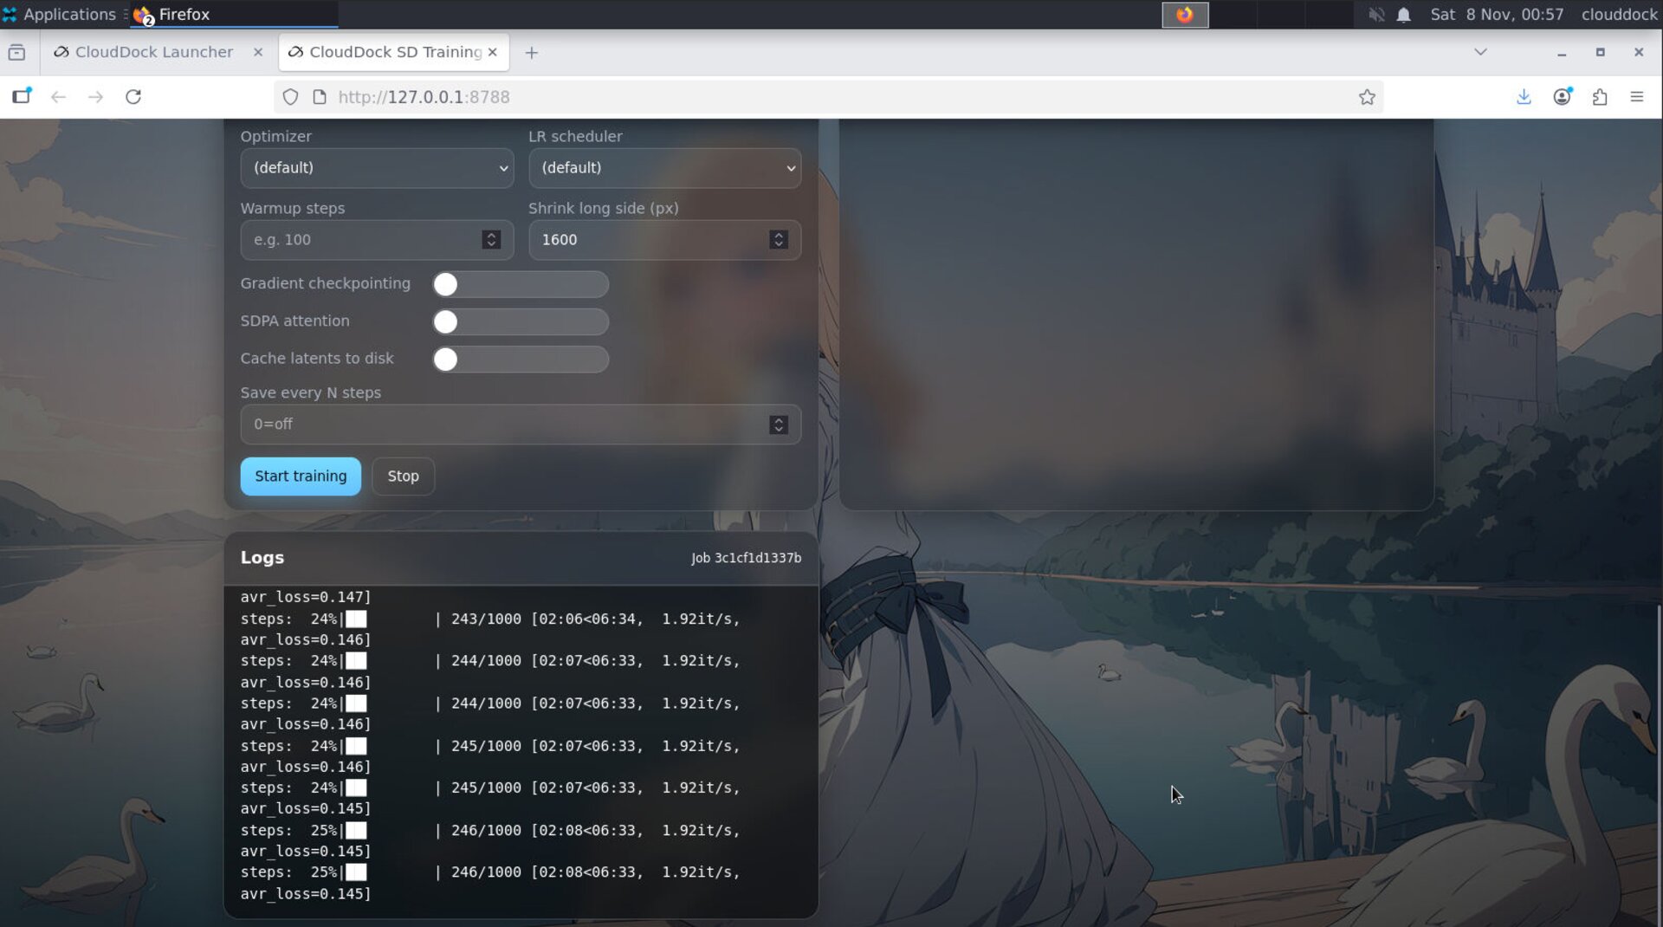Reload the CloudDock SD Training page

coord(133,96)
